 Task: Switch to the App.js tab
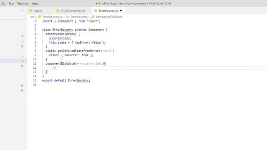38,11
